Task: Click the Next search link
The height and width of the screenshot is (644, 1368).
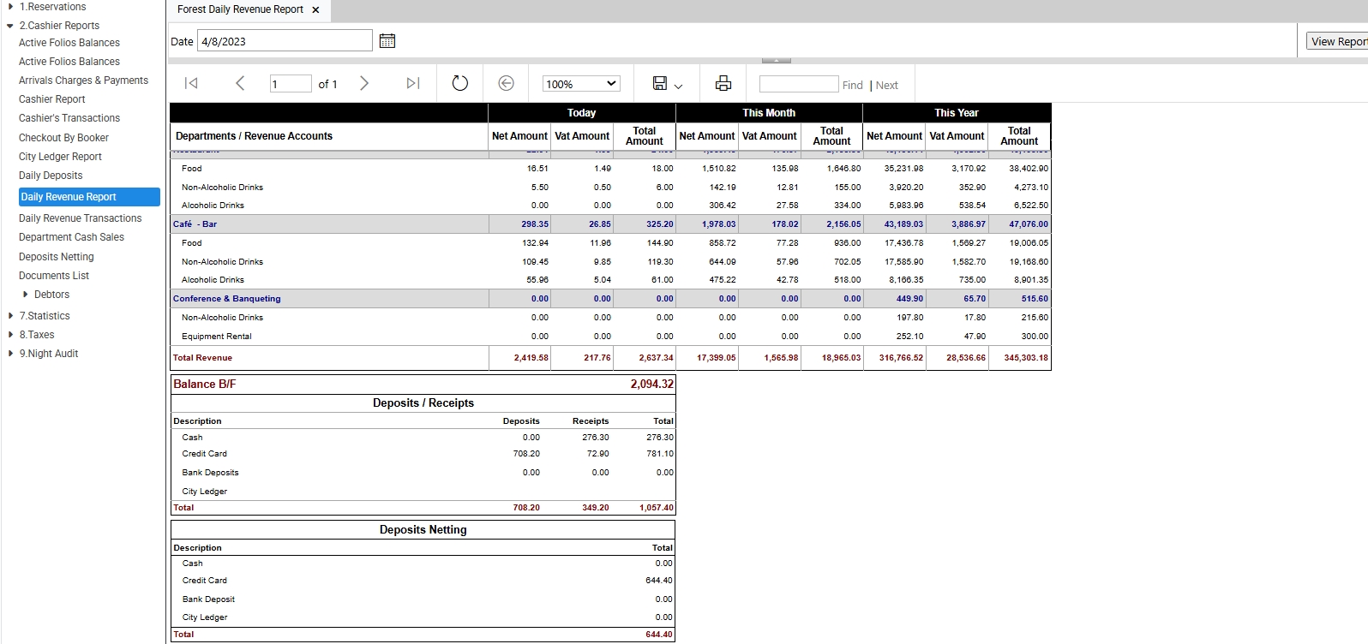Action: click(x=886, y=85)
